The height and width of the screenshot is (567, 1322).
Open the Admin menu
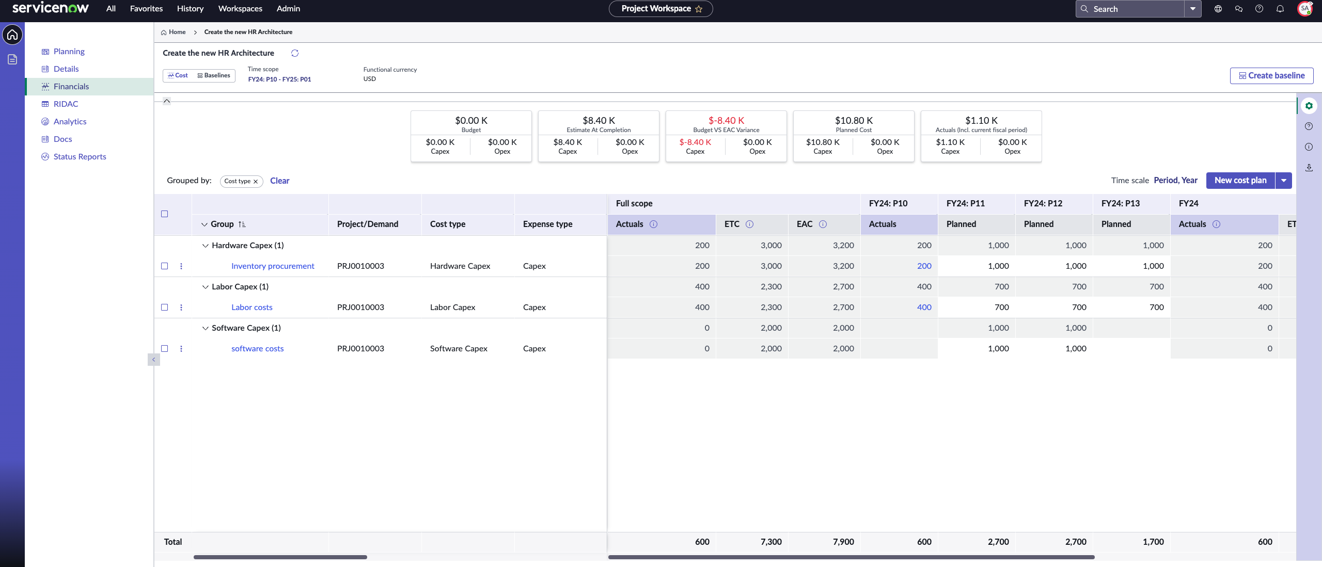tap(288, 9)
